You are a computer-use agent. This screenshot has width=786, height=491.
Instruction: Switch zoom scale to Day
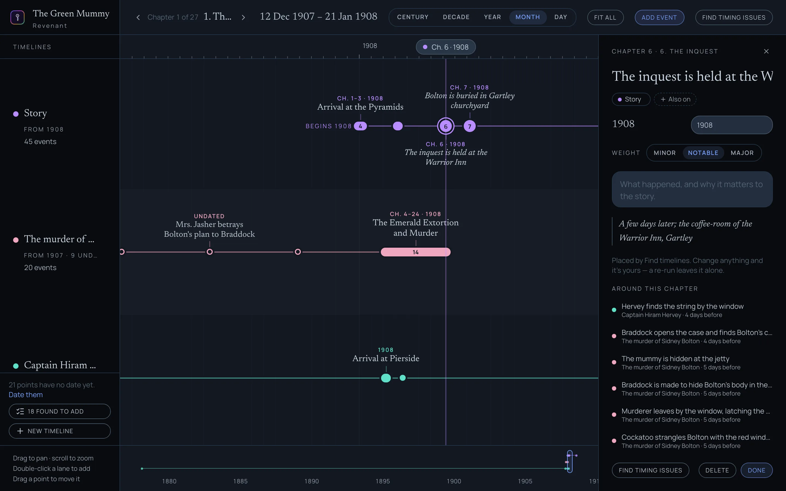(561, 17)
